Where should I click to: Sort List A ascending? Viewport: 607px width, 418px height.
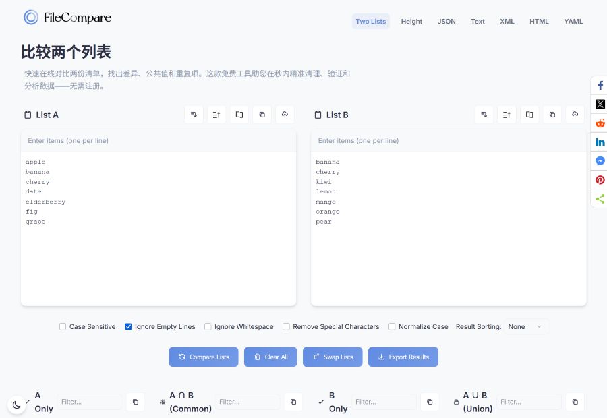(x=216, y=115)
